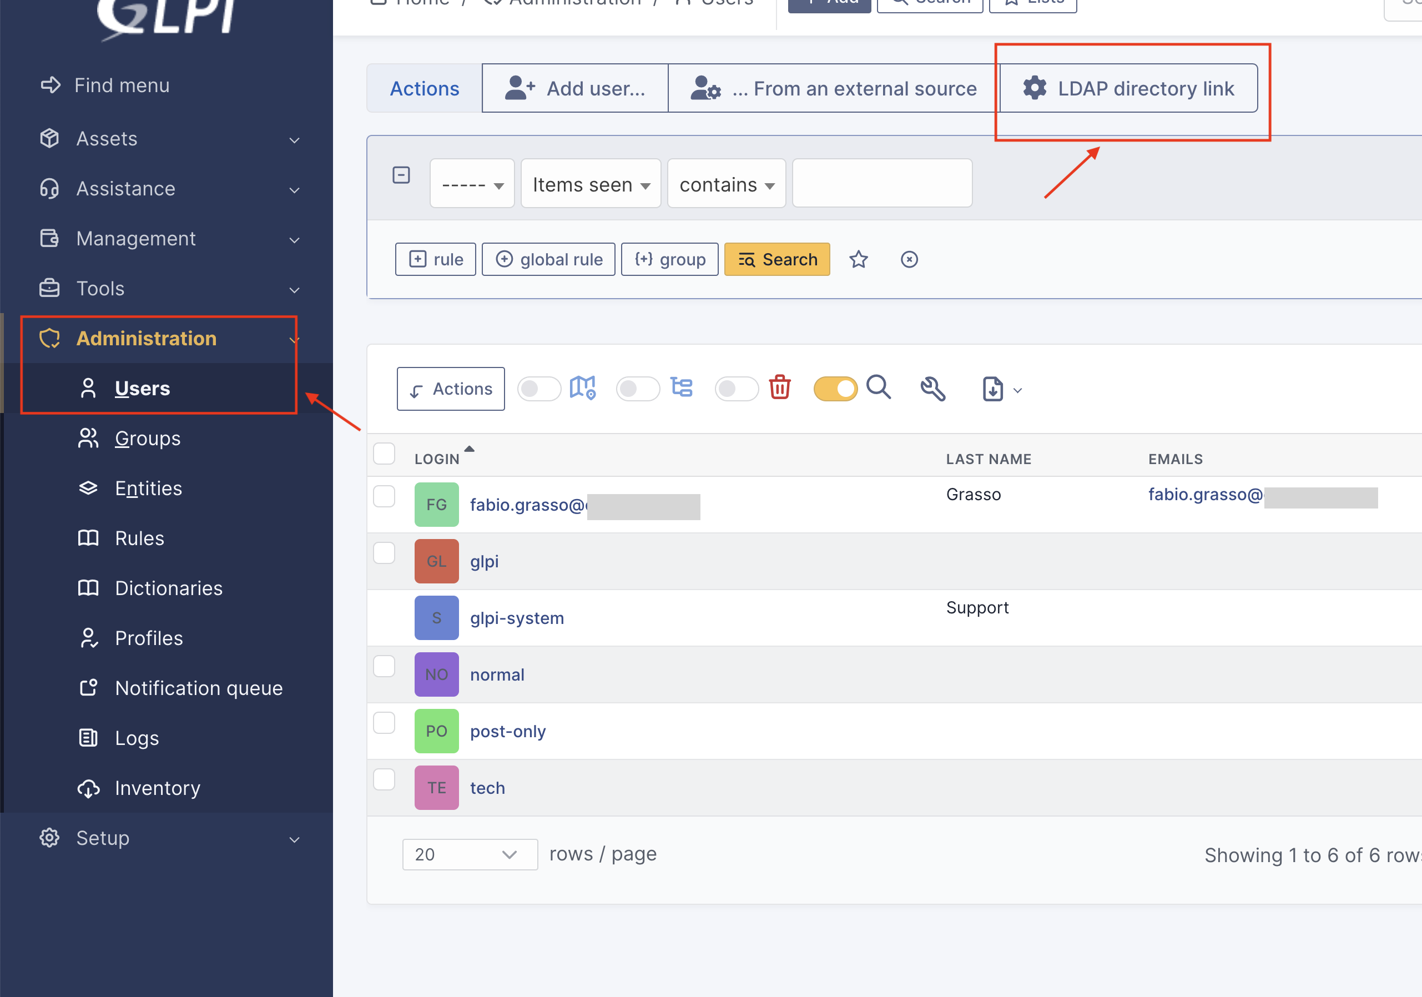1422x997 pixels.
Task: Clear search with circled X icon
Action: 909,259
